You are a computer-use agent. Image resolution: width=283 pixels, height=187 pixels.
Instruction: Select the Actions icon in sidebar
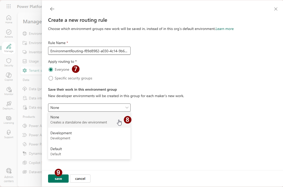[8, 33]
